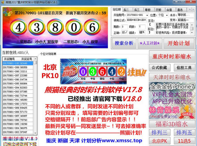Select row 20170901-100 in draw list

18,63
